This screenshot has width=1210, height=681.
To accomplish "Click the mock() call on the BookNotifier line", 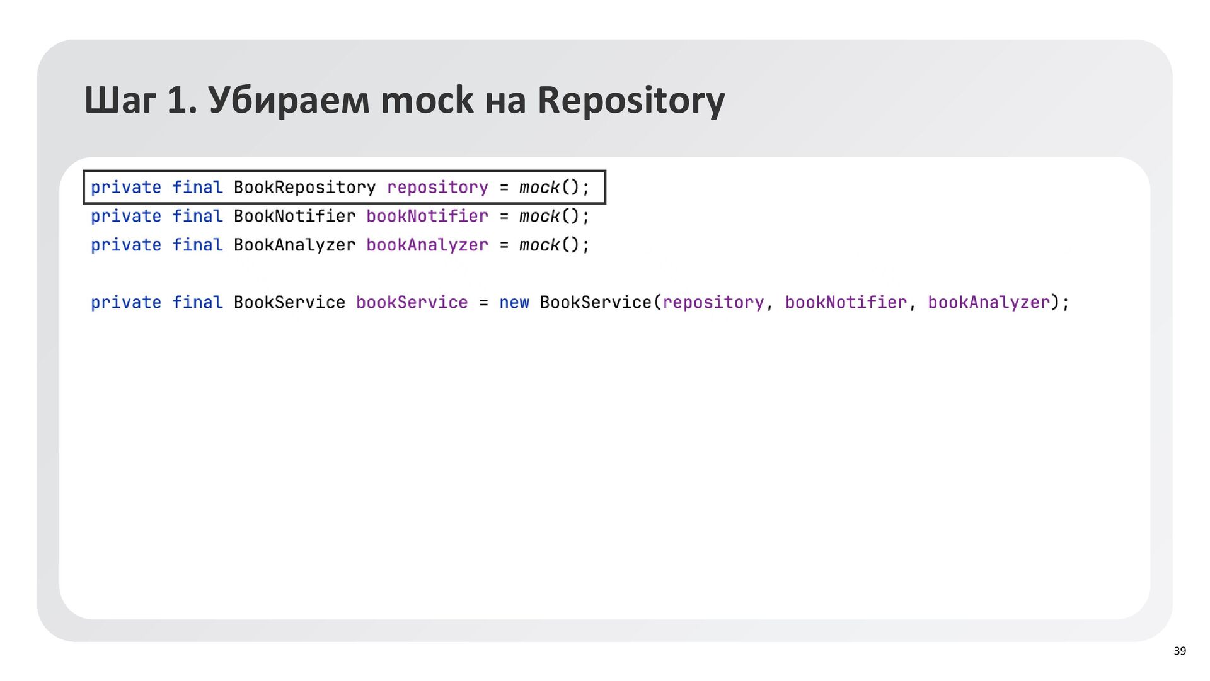I will 548,217.
